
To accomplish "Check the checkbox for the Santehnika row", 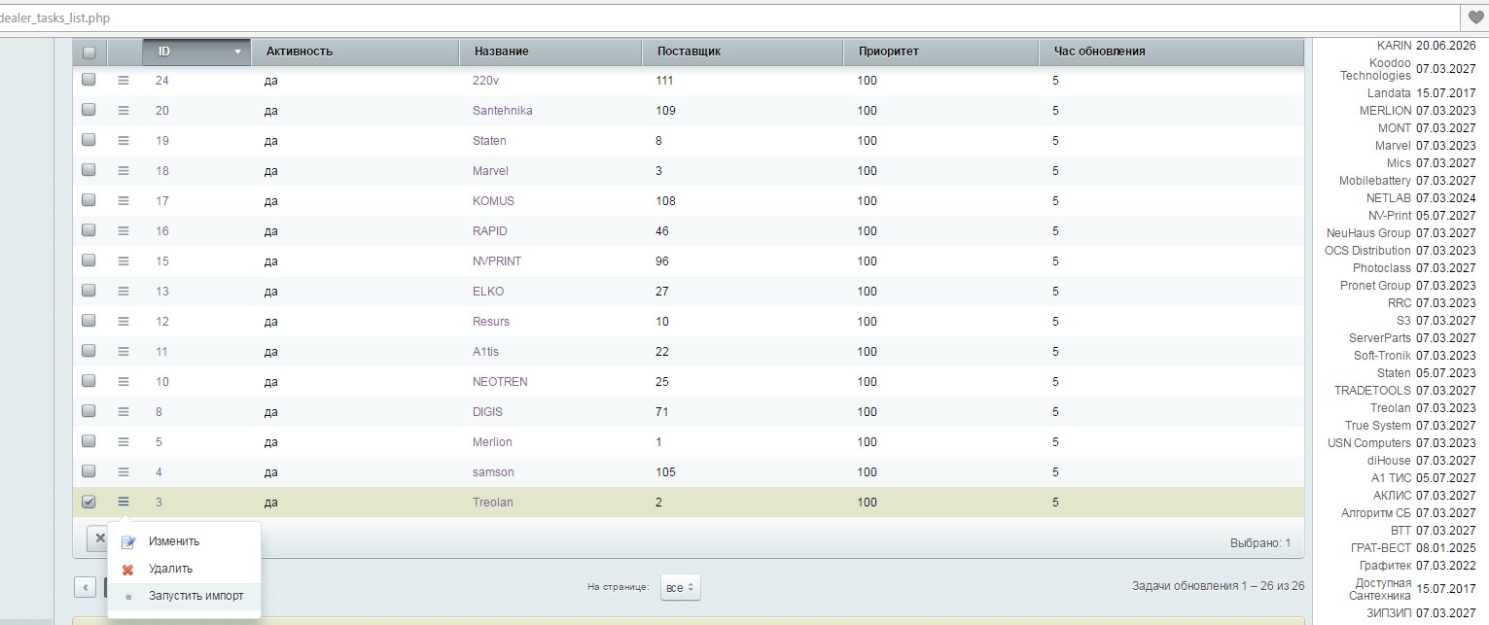I will click(x=89, y=111).
